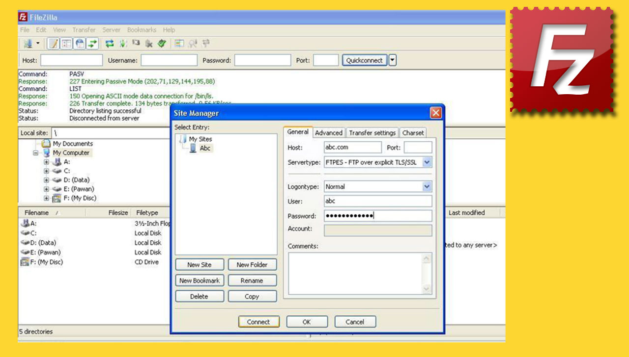Click the disconnect from server icon
The height and width of the screenshot is (357, 629).
(x=149, y=43)
